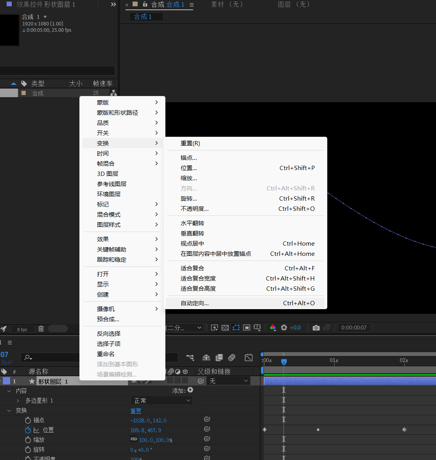Image resolution: width=436 pixels, height=460 pixels.
Task: Choose 重置(R) in the transform submenu
Action: (x=245, y=143)
